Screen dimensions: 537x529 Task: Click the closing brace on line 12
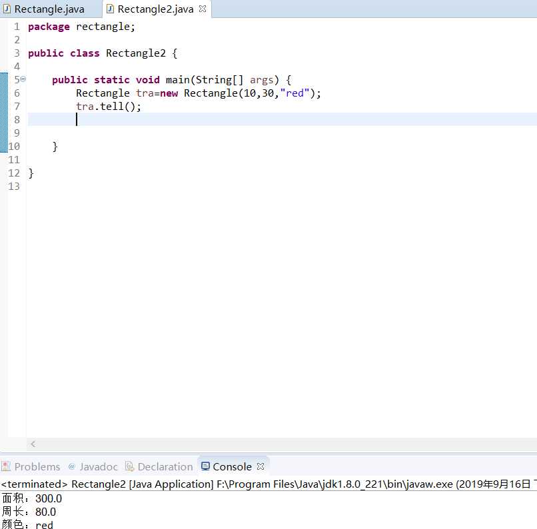click(31, 173)
